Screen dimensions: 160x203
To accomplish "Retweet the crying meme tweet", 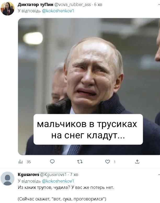I will coord(80,162).
